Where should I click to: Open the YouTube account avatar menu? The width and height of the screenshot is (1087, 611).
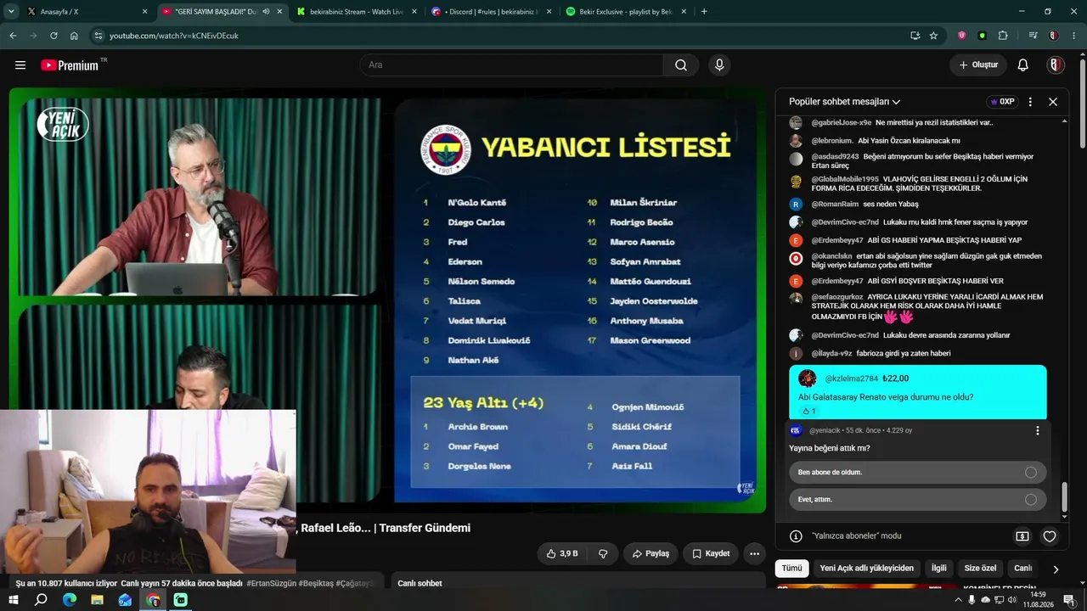(x=1056, y=65)
